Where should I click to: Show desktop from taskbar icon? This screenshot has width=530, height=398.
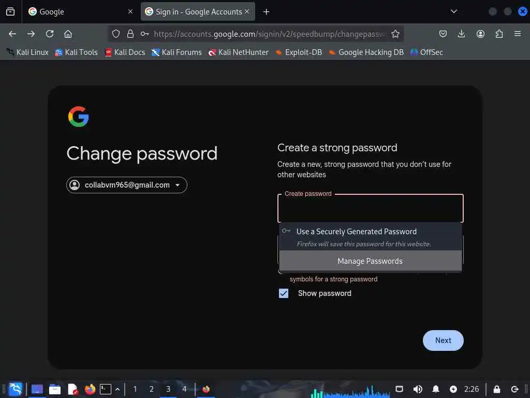pos(37,389)
